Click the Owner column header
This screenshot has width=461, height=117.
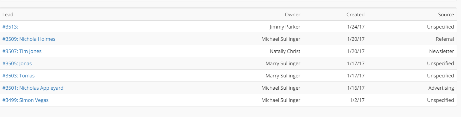coord(292,15)
